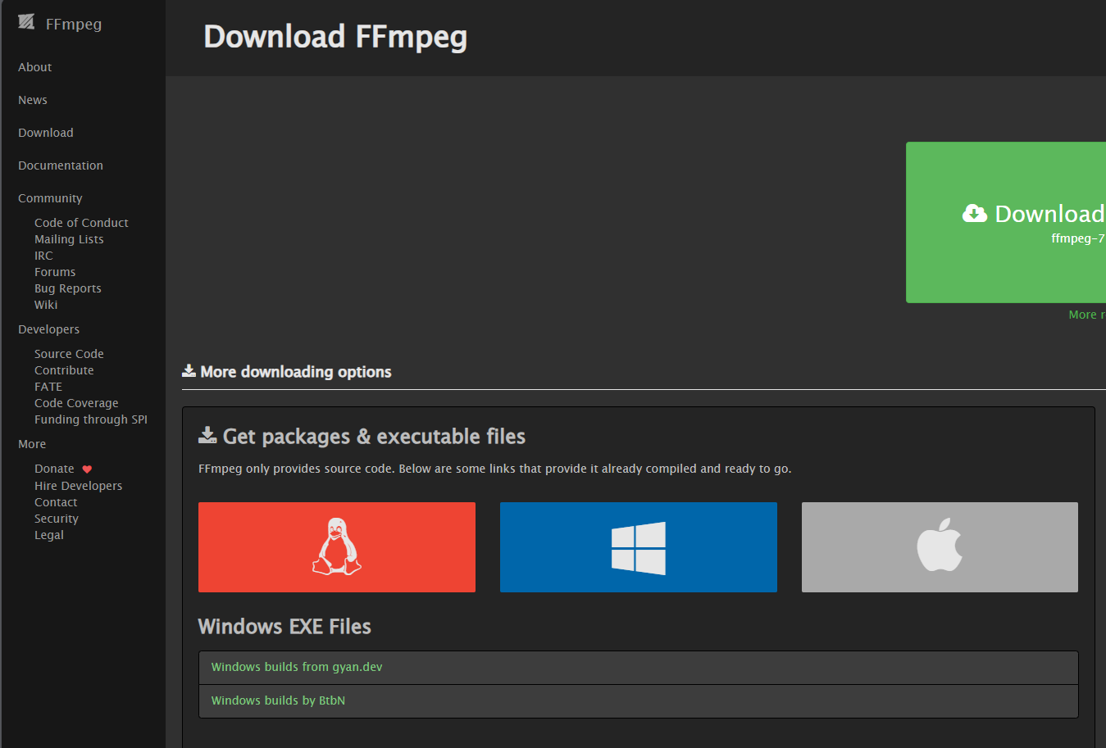Open the Windows builds by BtbN link

[277, 700]
